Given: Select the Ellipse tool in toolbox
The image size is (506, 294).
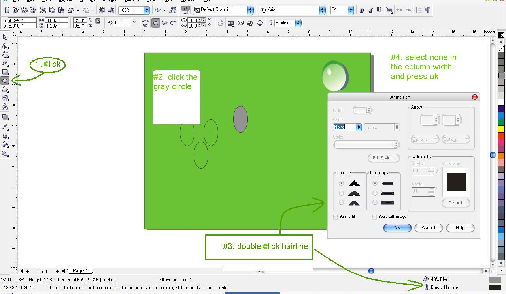Looking at the screenshot, I should click(5, 81).
